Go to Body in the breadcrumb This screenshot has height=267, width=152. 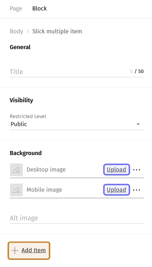pos(16,32)
